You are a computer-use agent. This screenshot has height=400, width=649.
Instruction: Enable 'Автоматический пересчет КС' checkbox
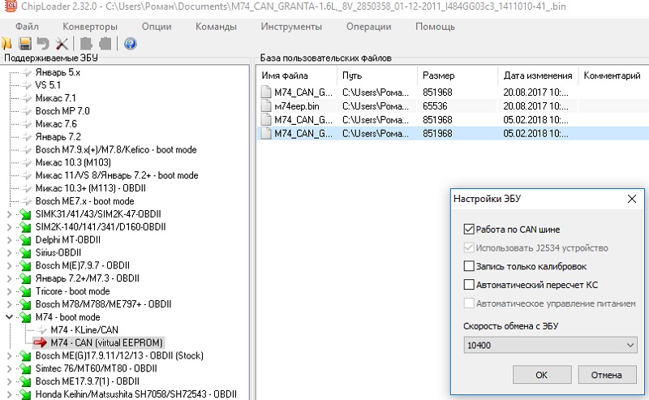tap(468, 285)
